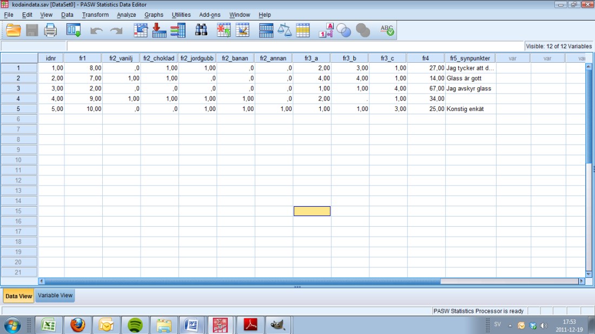Viewport: 595px width, 334px height.
Task: Click the horizontal scrollbar right arrow
Action: (581, 281)
